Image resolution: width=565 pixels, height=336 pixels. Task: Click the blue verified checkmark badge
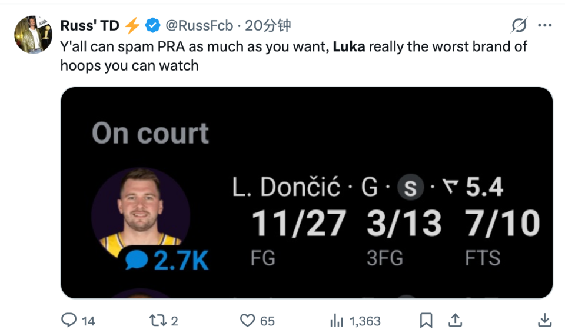tap(152, 25)
